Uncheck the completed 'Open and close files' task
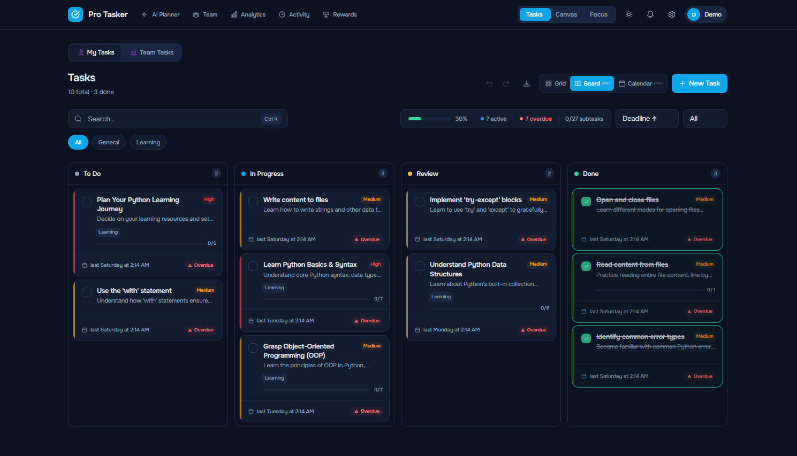 point(586,202)
